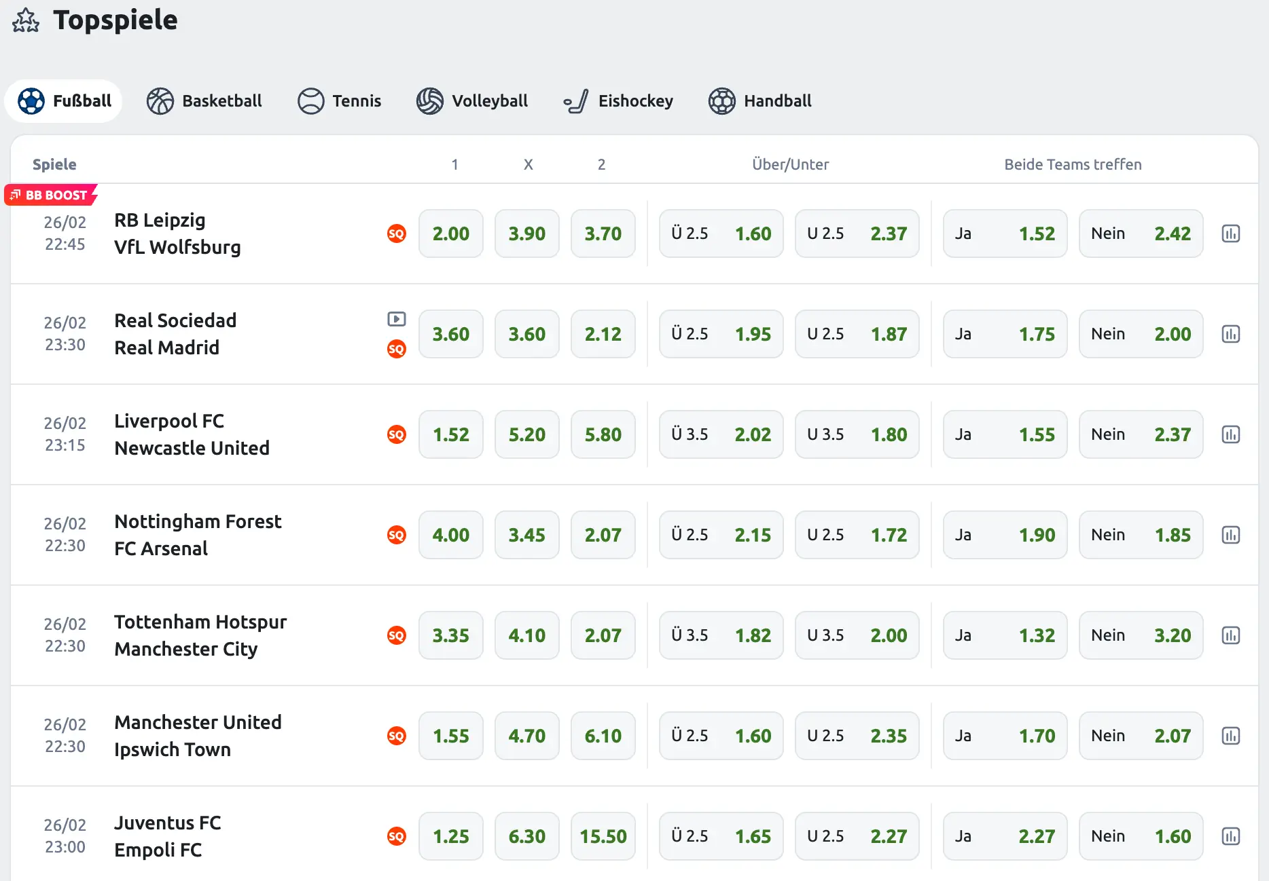Select Ü 2.5 at 1.95 for Real Sociedad match
This screenshot has height=881, width=1269.
pos(721,334)
